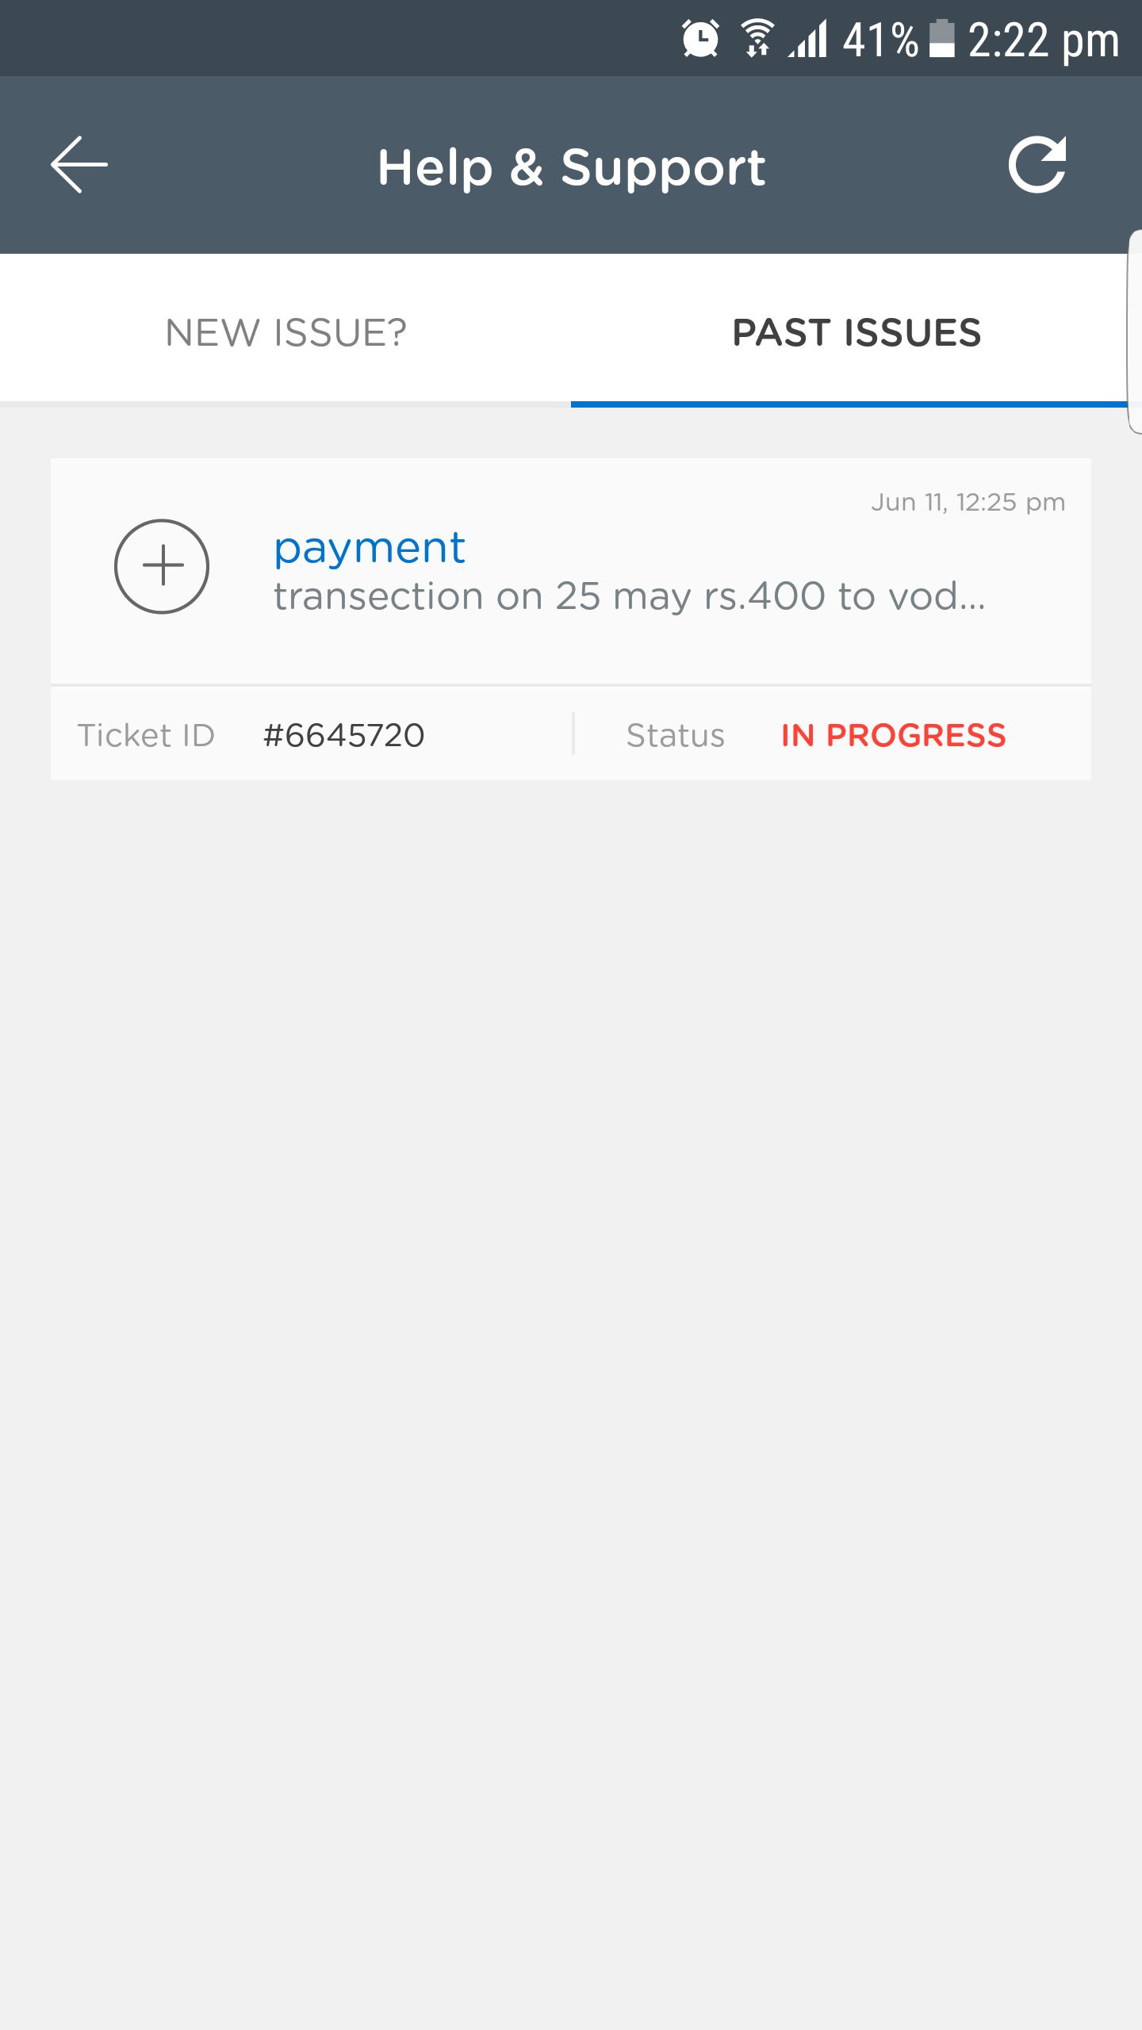Expand the payment issue plus icon
This screenshot has width=1142, height=2030.
[x=162, y=566]
